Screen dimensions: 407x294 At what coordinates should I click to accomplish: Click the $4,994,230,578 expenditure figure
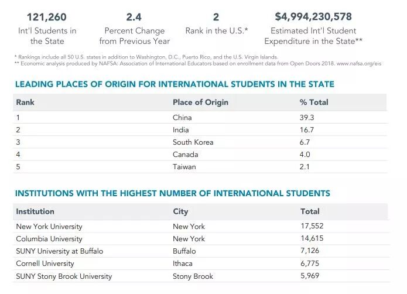pyautogui.click(x=313, y=16)
